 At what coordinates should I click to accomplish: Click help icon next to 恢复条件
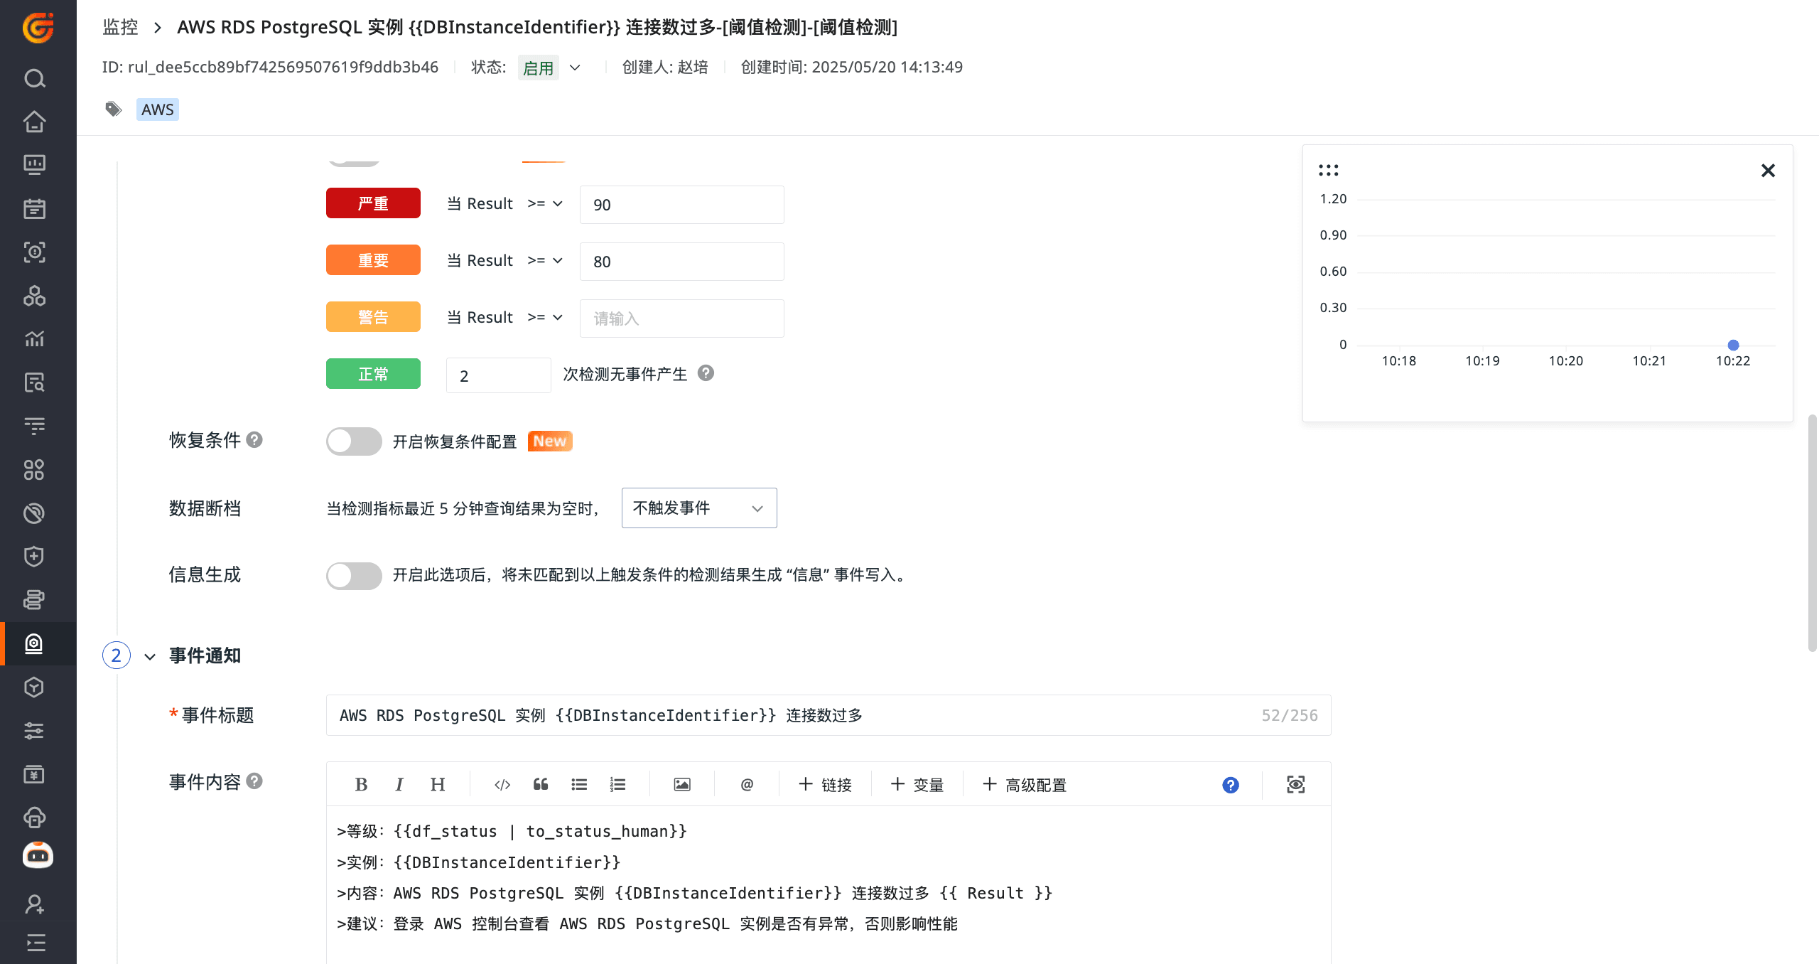254,440
